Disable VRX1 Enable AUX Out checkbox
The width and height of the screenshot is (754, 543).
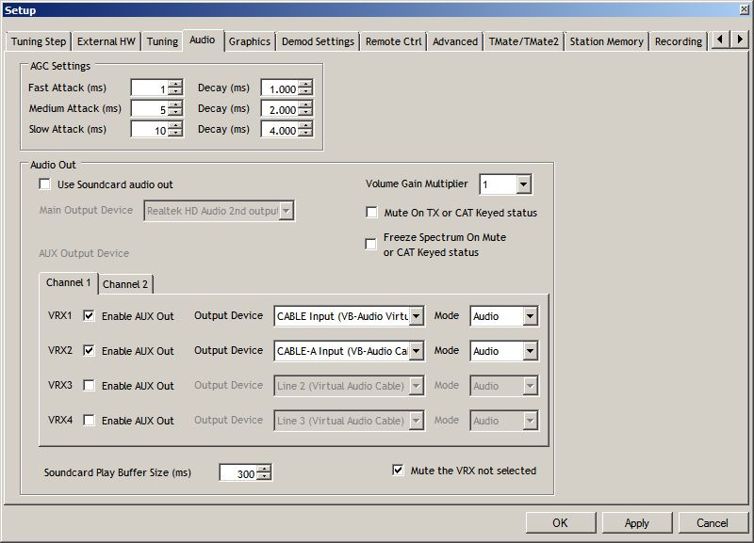point(90,316)
